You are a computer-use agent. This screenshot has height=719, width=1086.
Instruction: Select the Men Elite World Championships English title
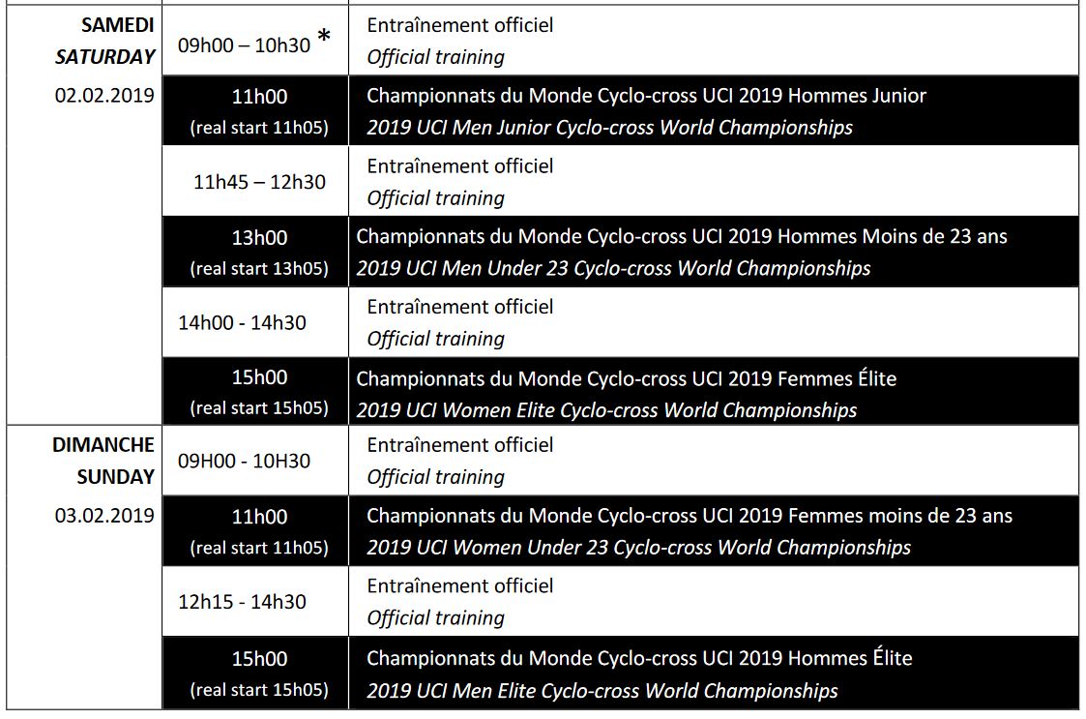[x=602, y=691]
